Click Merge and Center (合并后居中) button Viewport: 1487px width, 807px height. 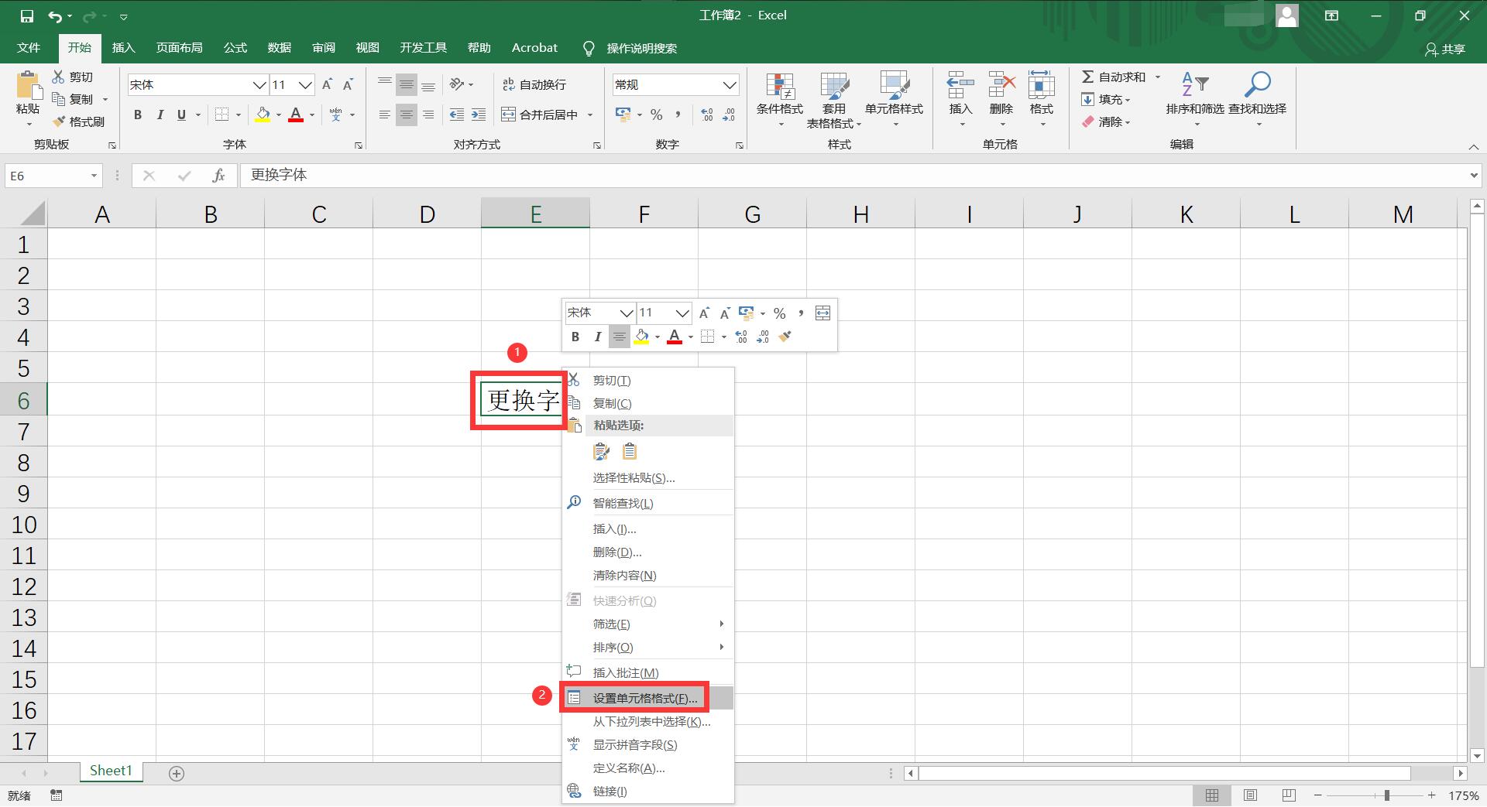pos(539,115)
